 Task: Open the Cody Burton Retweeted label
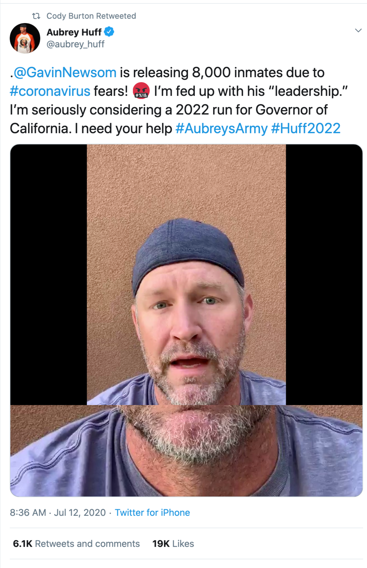click(91, 16)
